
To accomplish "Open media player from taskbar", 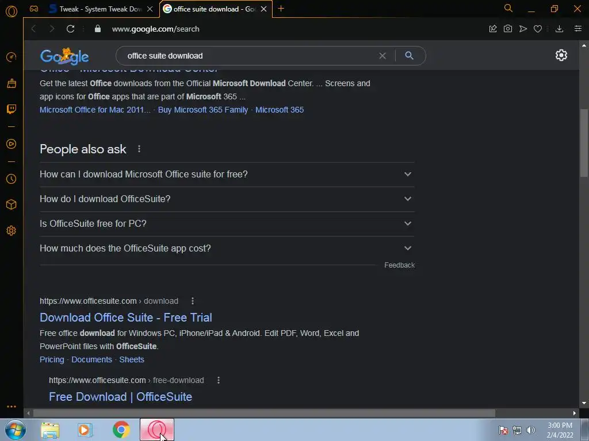I will pyautogui.click(x=85, y=430).
